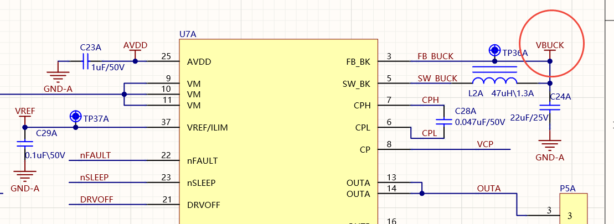The height and width of the screenshot is (224, 614).
Task: Select the TP36A test point symbol
Action: tap(494, 50)
